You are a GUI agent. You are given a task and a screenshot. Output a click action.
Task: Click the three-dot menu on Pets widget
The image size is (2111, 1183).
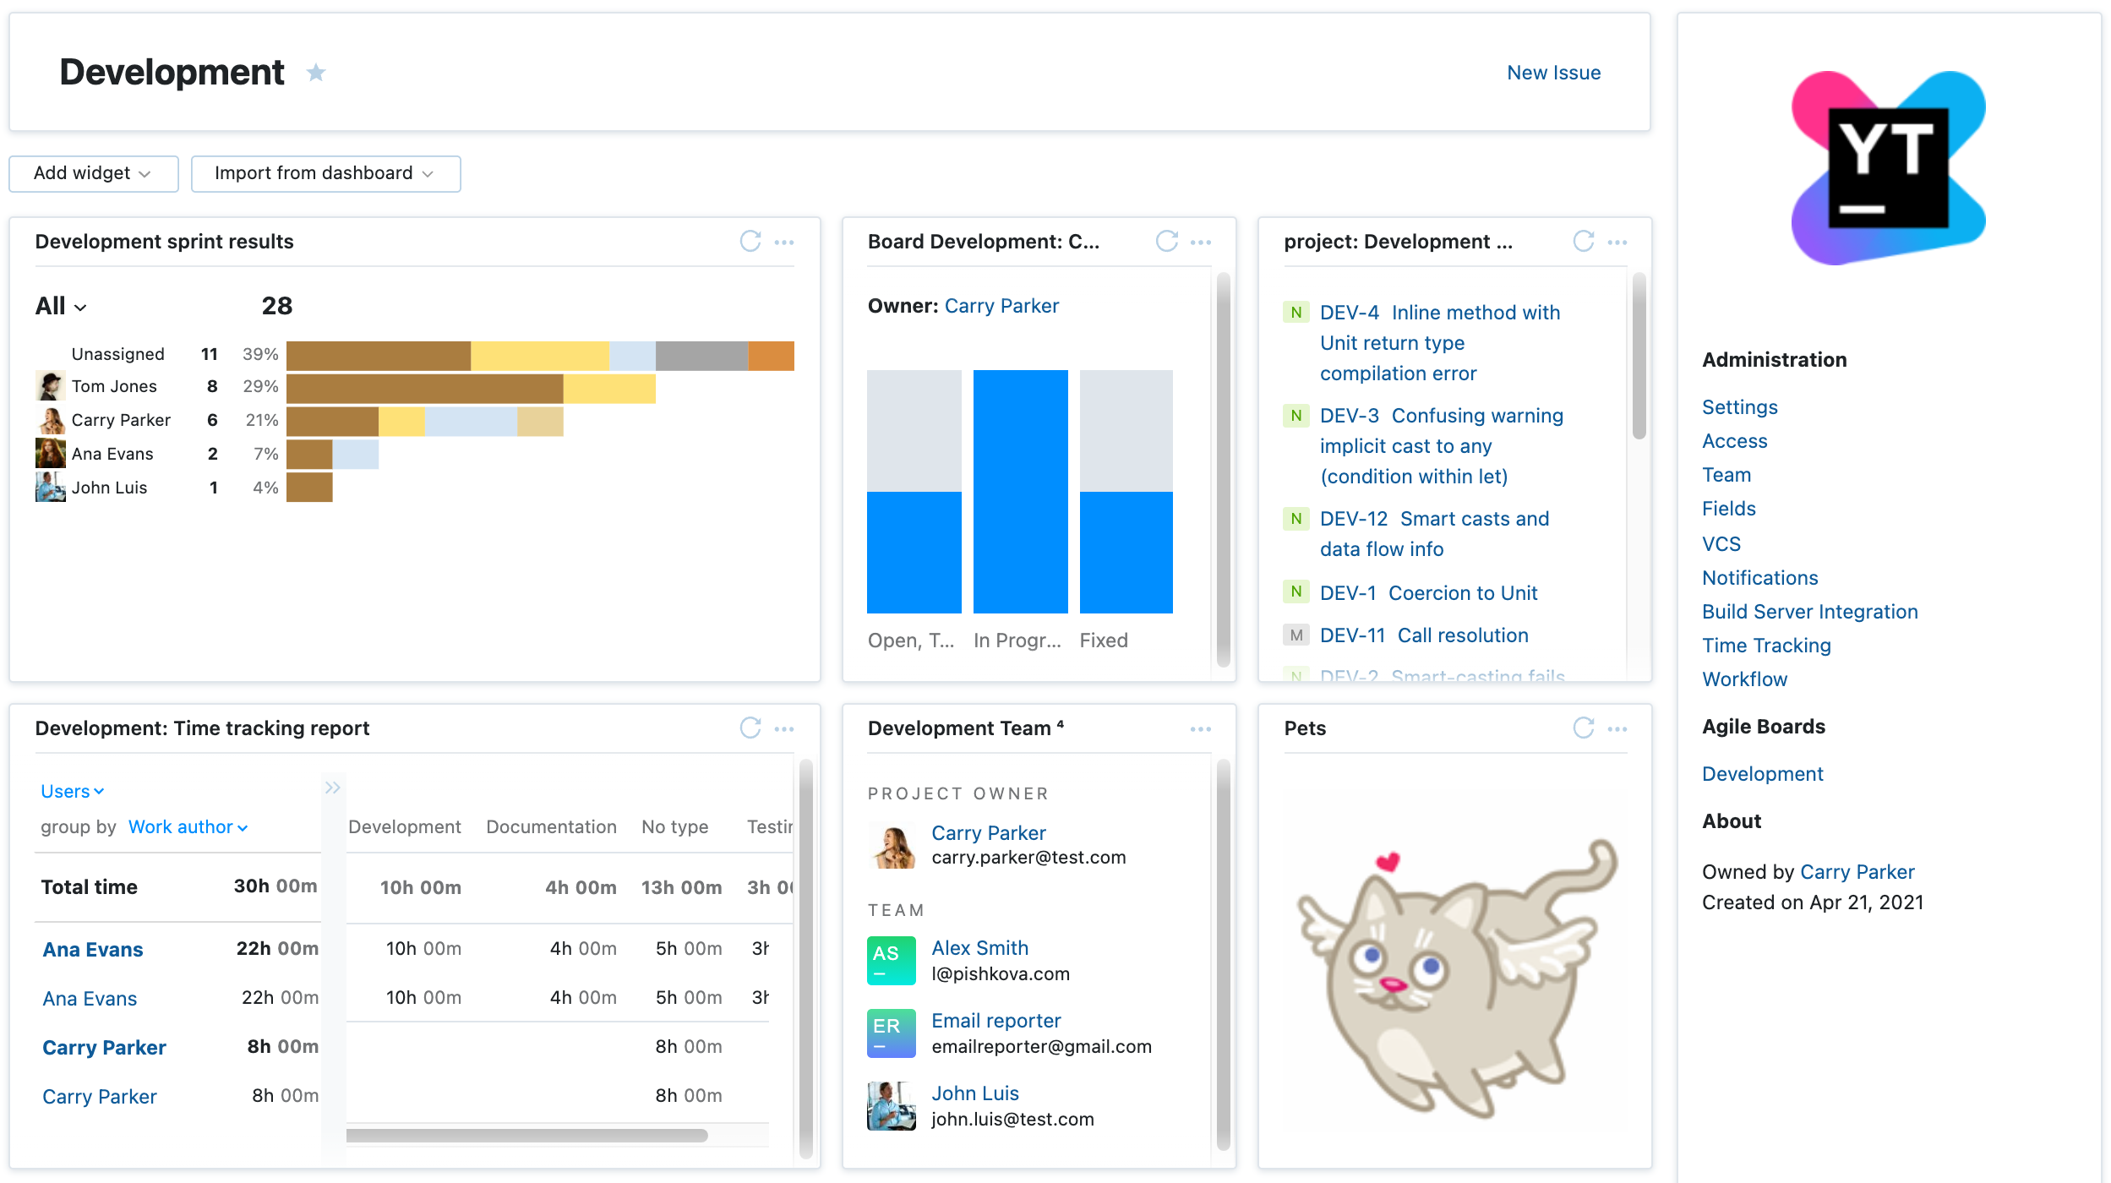coord(1618,728)
